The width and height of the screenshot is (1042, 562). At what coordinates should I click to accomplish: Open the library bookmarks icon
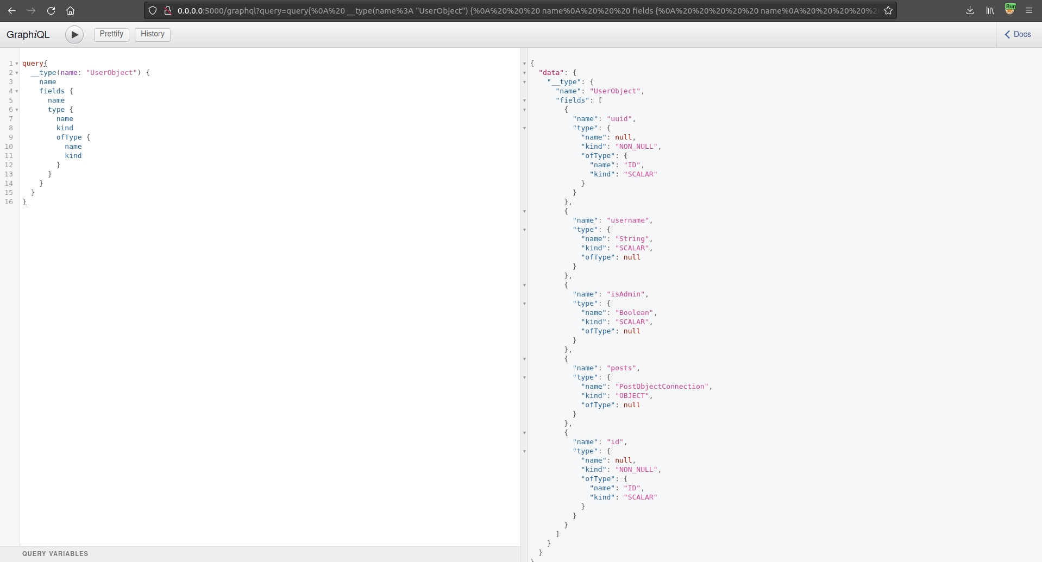990,10
